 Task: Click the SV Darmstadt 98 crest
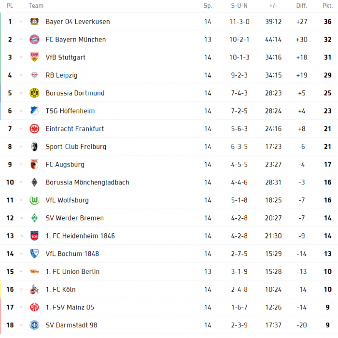pyautogui.click(x=34, y=325)
